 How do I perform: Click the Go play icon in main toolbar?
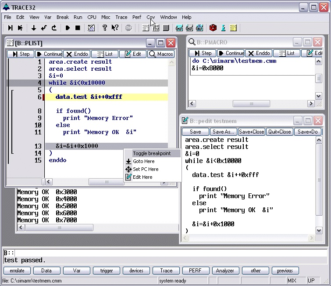pos(68,28)
